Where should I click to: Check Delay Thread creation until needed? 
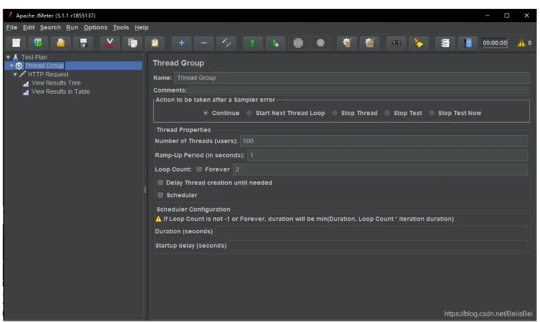pyautogui.click(x=160, y=183)
